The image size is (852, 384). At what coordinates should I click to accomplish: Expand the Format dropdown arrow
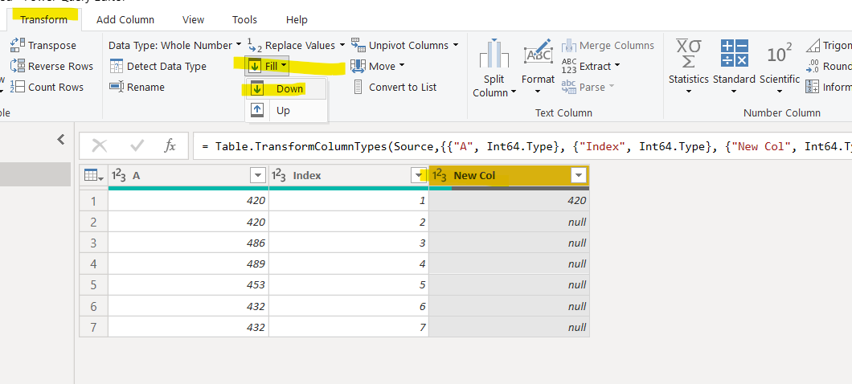coord(538,92)
